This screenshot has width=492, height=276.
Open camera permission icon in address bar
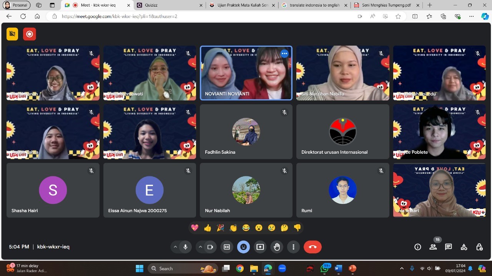(x=360, y=16)
